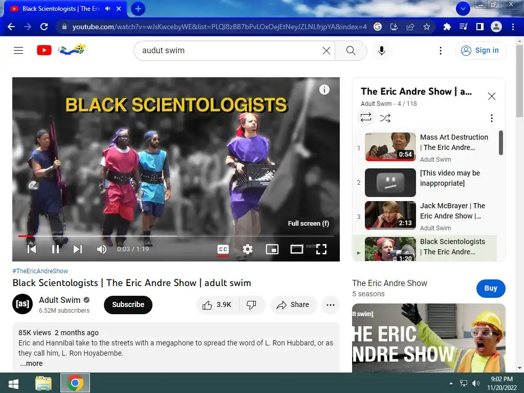Image resolution: width=524 pixels, height=393 pixels.
Task: Play the previous video in playlist
Action: [32, 249]
